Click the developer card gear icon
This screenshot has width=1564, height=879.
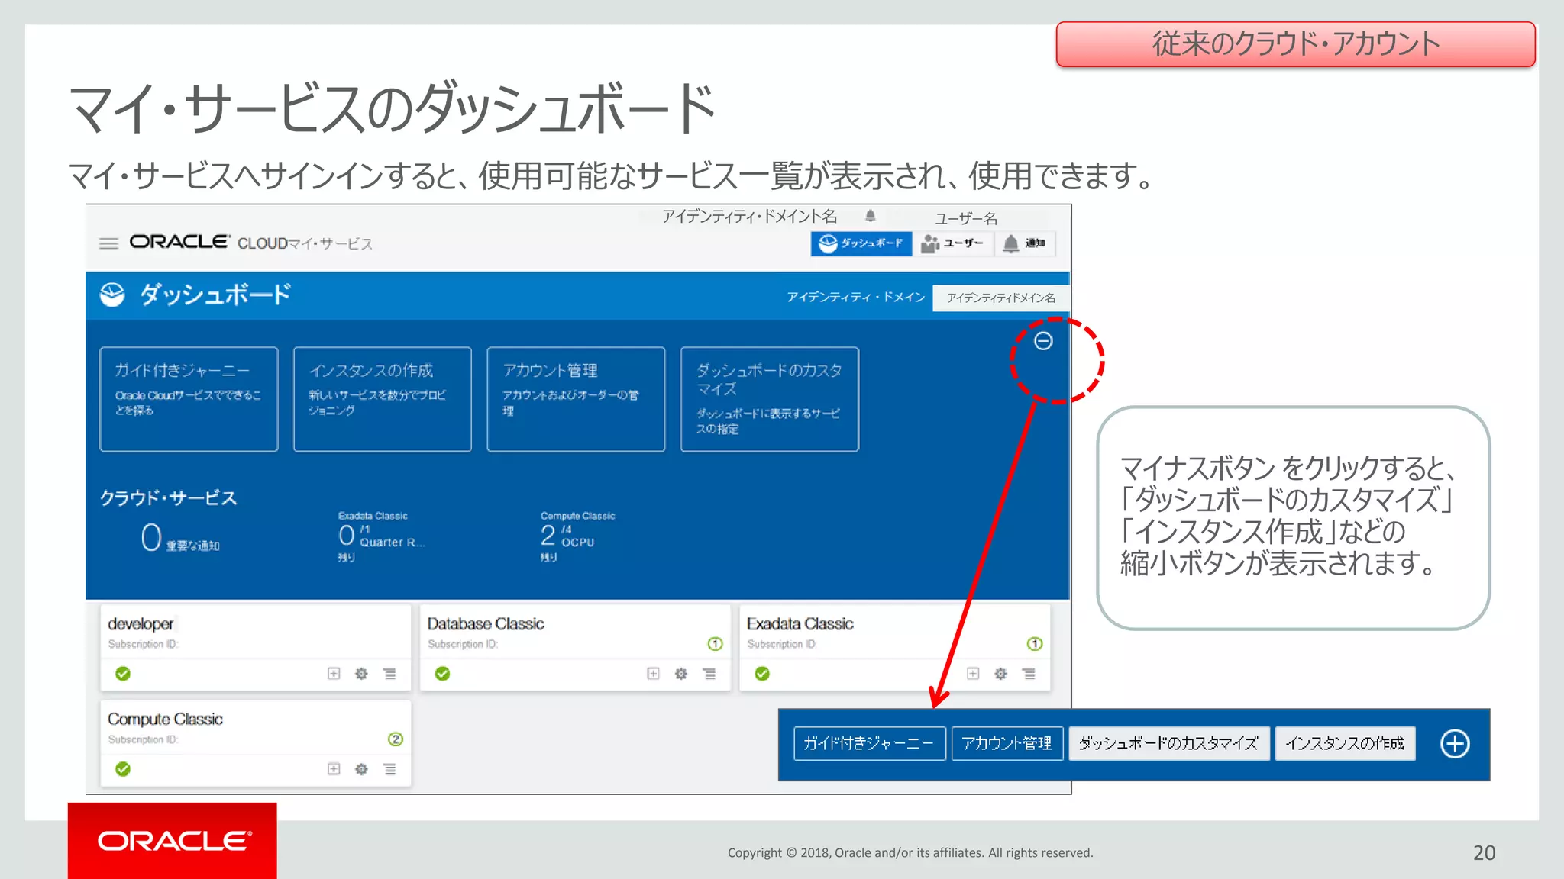[361, 673]
